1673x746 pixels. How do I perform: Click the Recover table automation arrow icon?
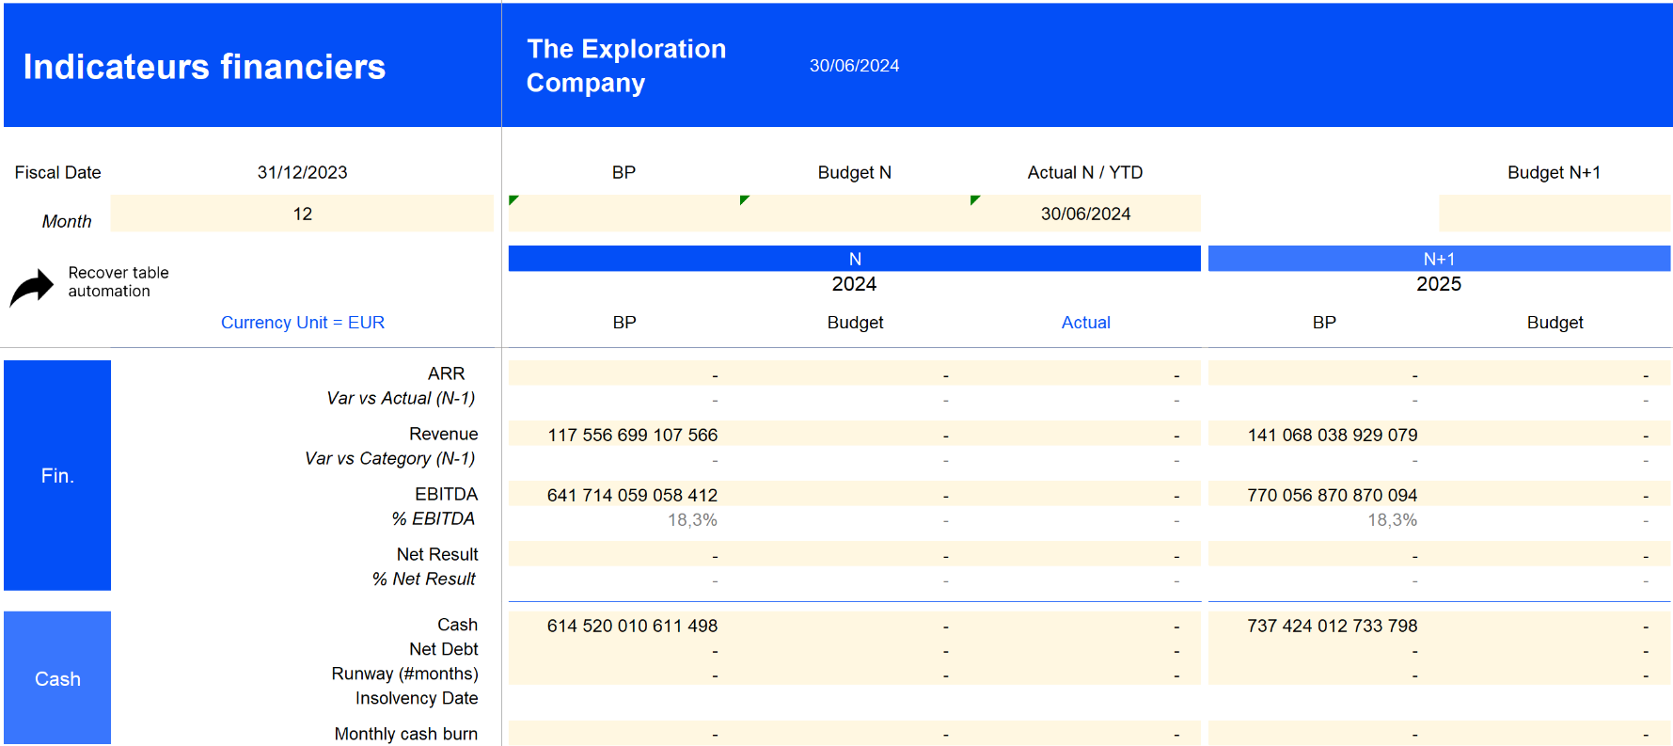click(x=32, y=287)
